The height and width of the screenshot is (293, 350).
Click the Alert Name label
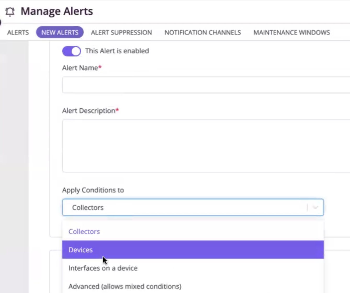(82, 68)
